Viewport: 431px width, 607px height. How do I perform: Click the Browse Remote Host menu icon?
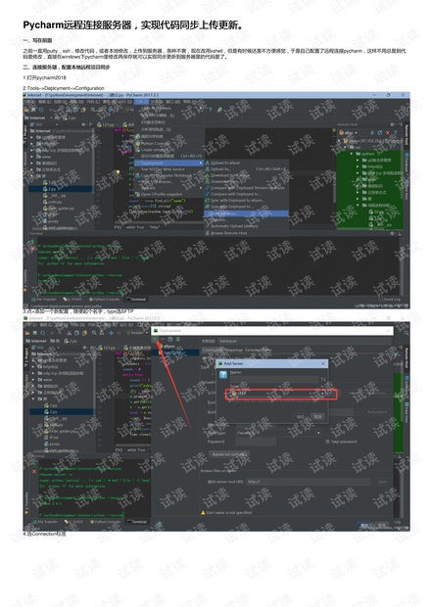208,233
